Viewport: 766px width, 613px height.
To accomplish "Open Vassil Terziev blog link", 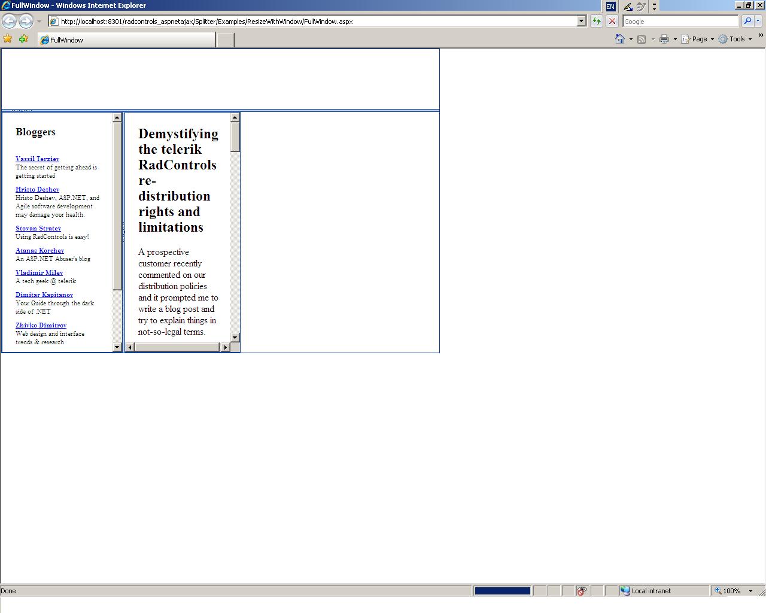I will (x=37, y=159).
